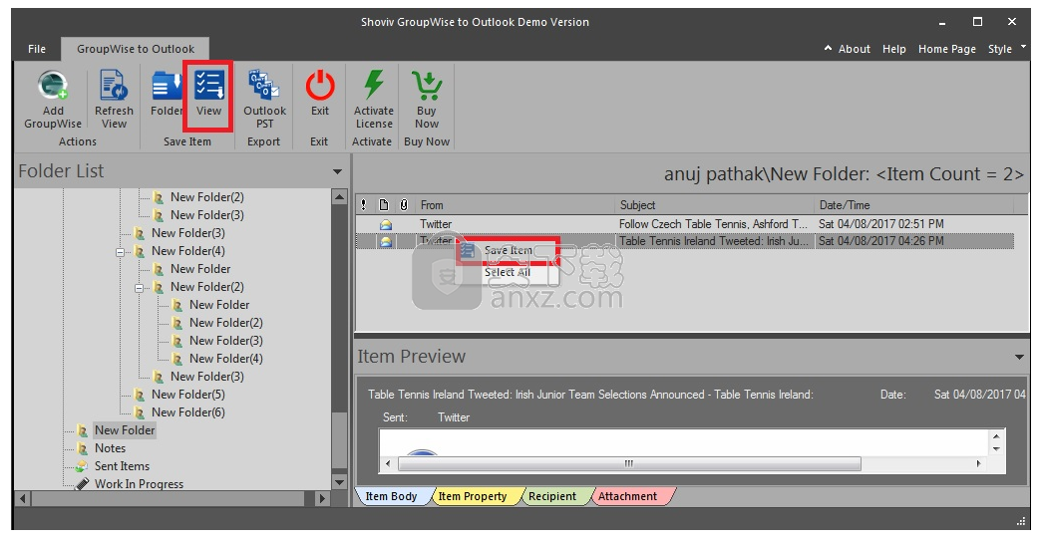The width and height of the screenshot is (1040, 544).
Task: Select the Follow Czech Table Tennis message
Action: coord(684,224)
